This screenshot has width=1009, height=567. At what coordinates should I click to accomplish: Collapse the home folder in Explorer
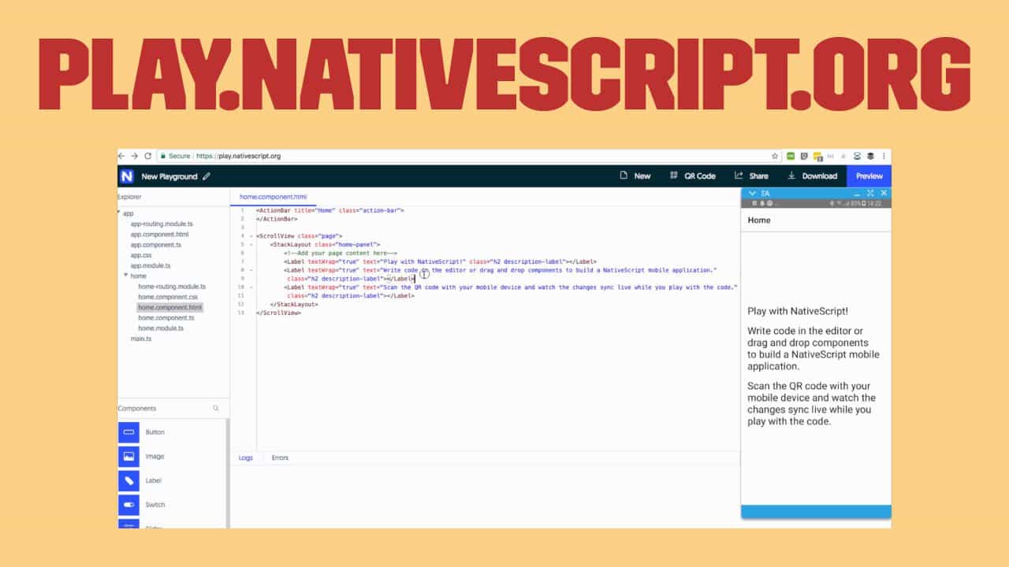[x=126, y=276]
